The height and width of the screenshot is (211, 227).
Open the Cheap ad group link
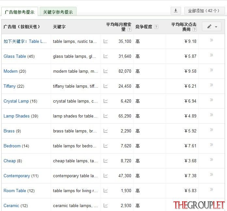click(9, 161)
